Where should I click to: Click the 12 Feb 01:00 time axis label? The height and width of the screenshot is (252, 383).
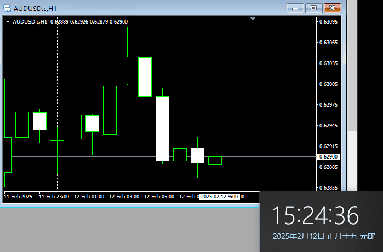pyautogui.click(x=89, y=197)
